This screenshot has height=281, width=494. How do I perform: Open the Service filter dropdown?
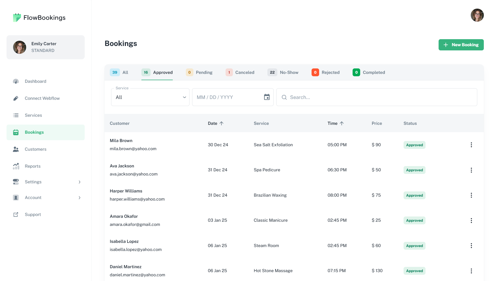(150, 97)
